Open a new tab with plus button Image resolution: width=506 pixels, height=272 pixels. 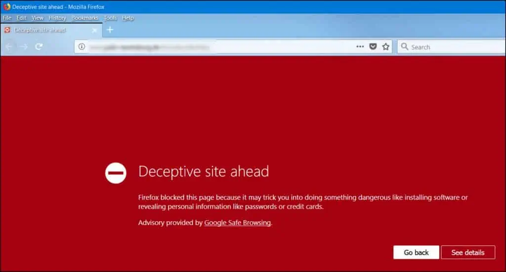click(110, 30)
